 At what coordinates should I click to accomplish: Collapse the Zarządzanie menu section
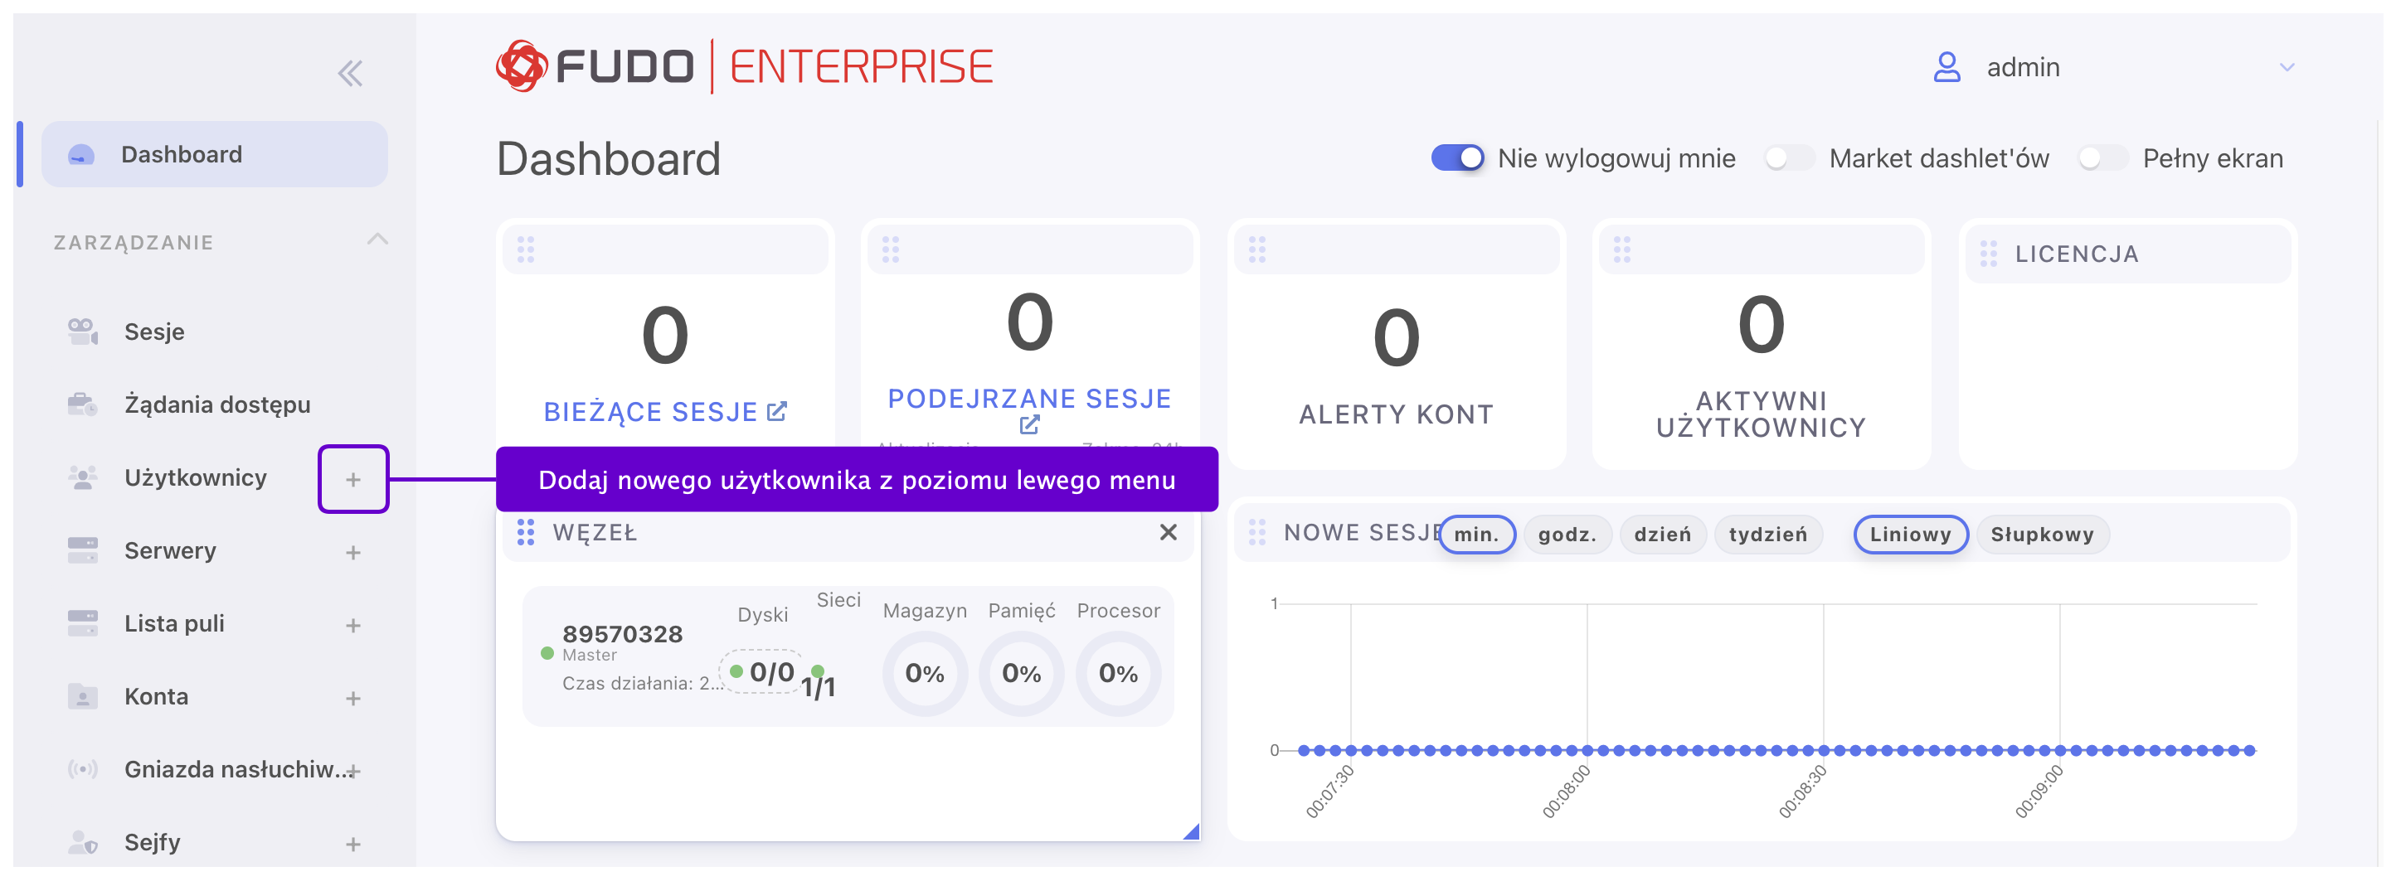pyautogui.click(x=377, y=241)
